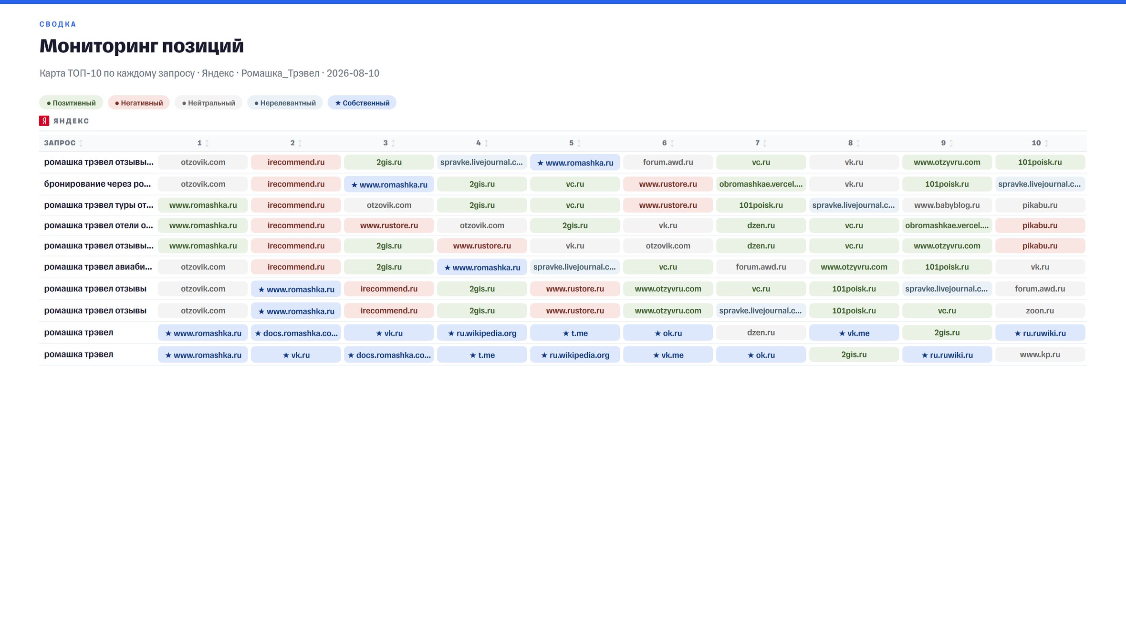Toggle the Позитивный legend filter
1126x633 pixels.
pos(71,103)
